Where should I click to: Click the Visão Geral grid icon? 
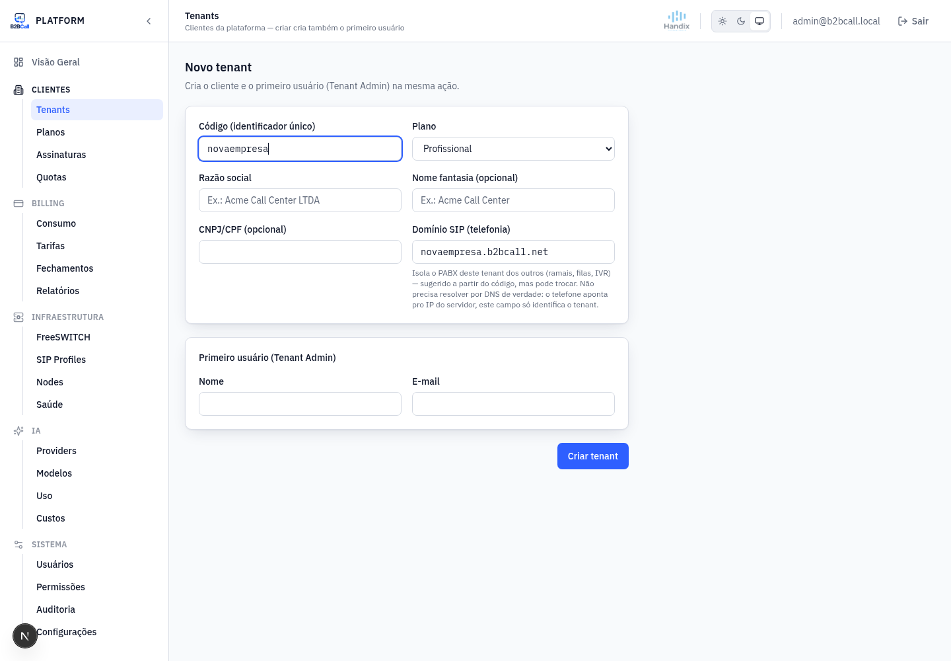click(x=18, y=62)
